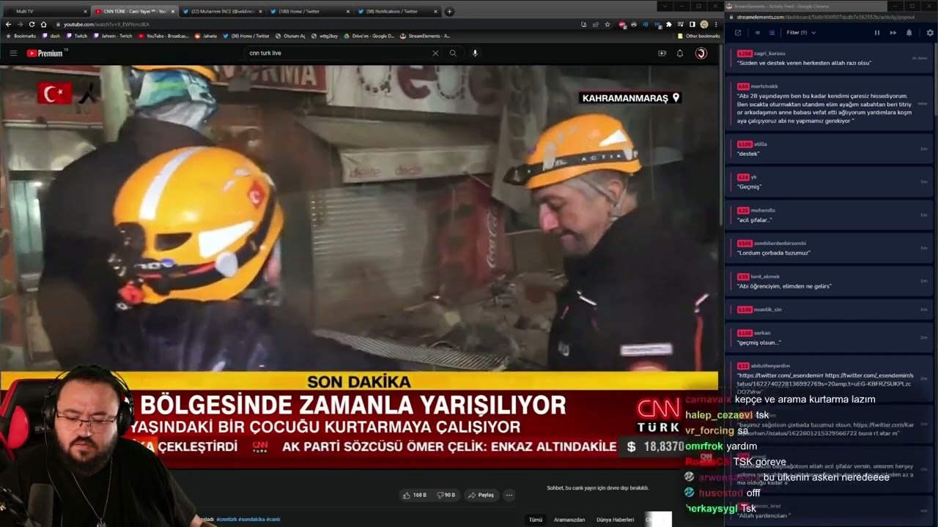Open more actions ellipsis under video

(x=509, y=495)
